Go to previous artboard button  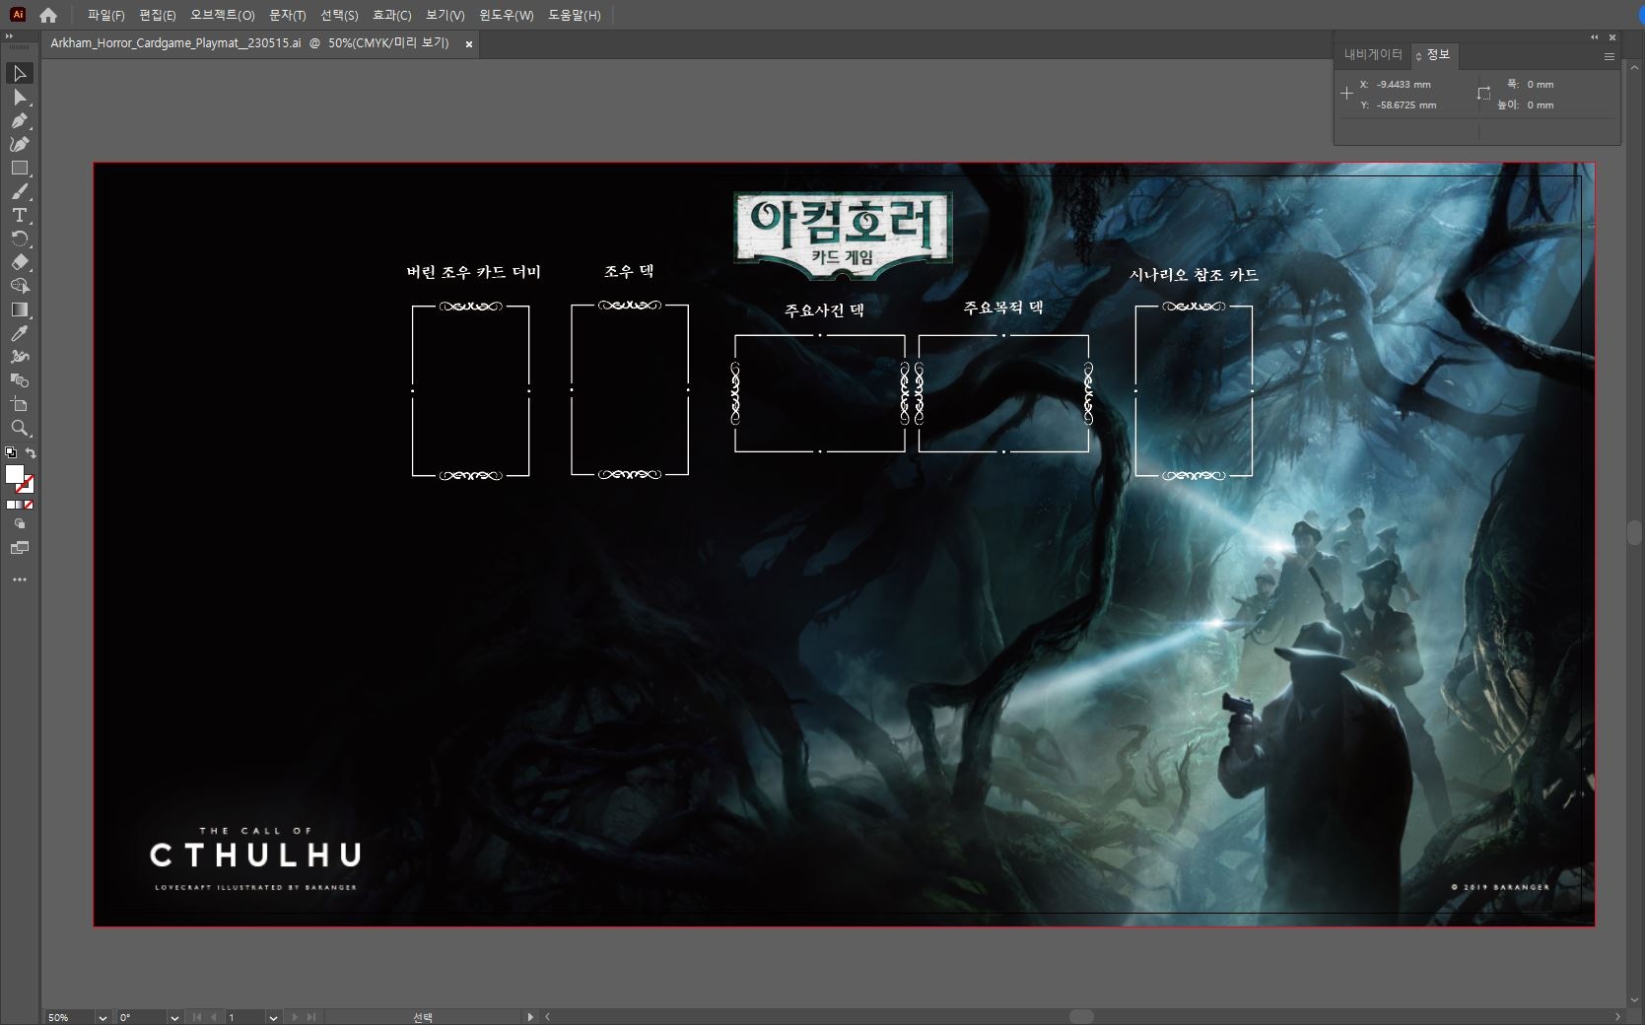tap(214, 1017)
